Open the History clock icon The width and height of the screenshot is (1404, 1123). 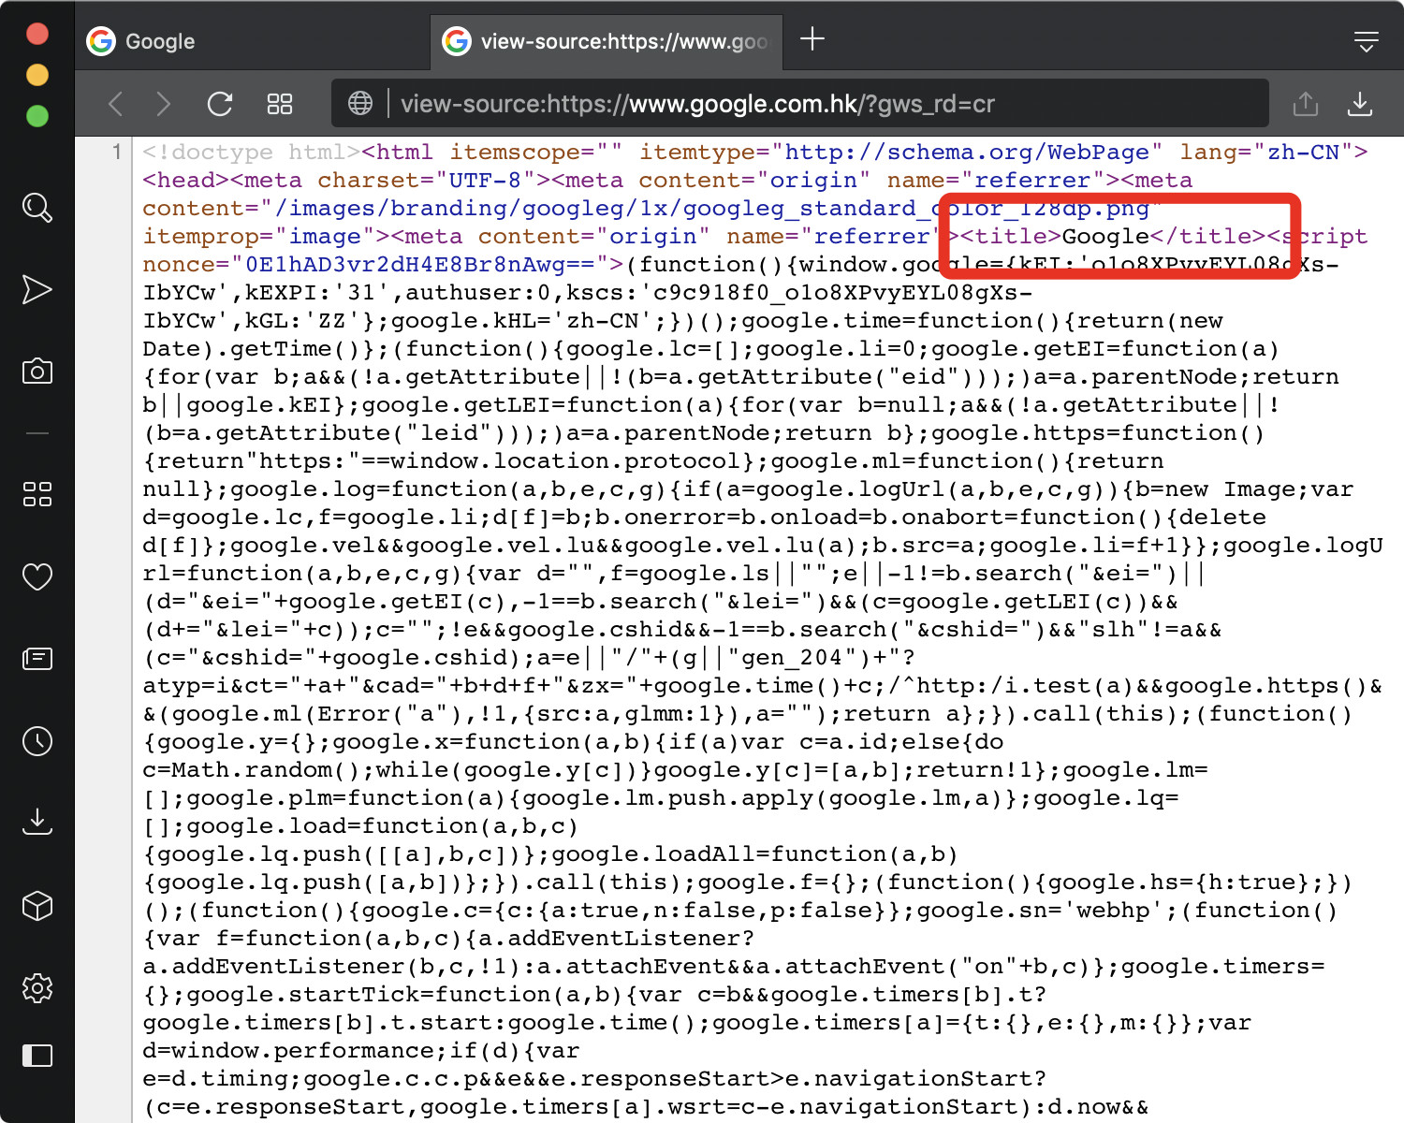pos(37,741)
